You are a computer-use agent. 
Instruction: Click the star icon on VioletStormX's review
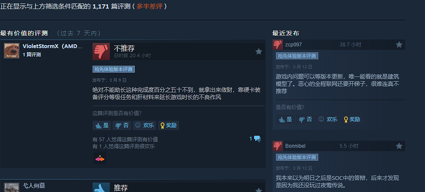(259, 52)
